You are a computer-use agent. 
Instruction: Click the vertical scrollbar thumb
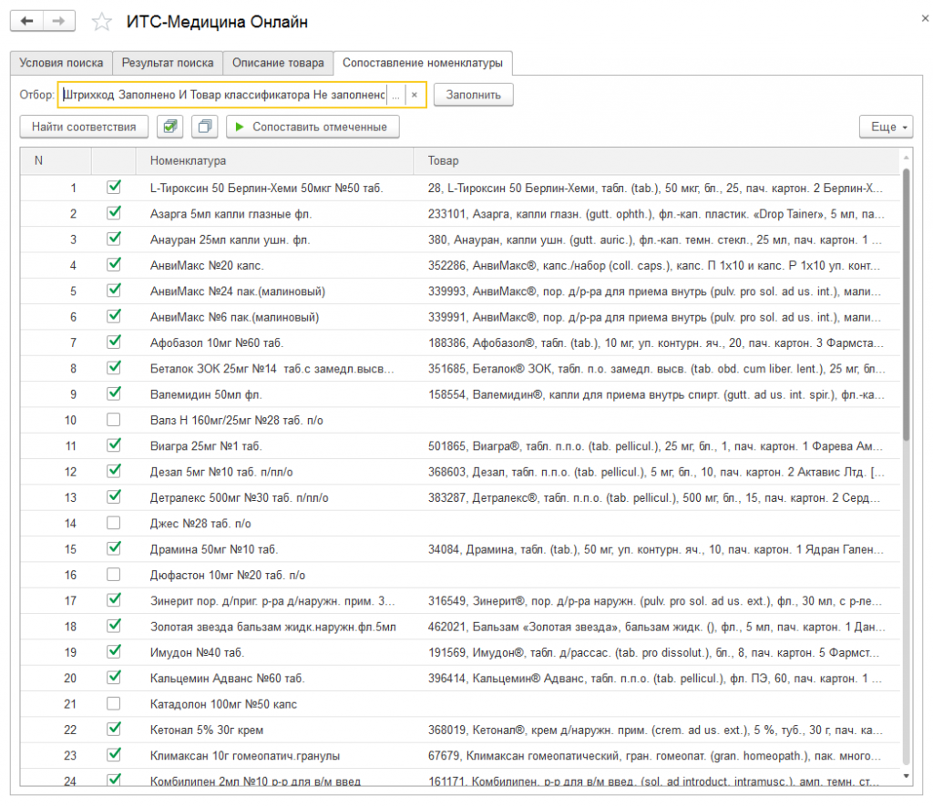point(907,304)
